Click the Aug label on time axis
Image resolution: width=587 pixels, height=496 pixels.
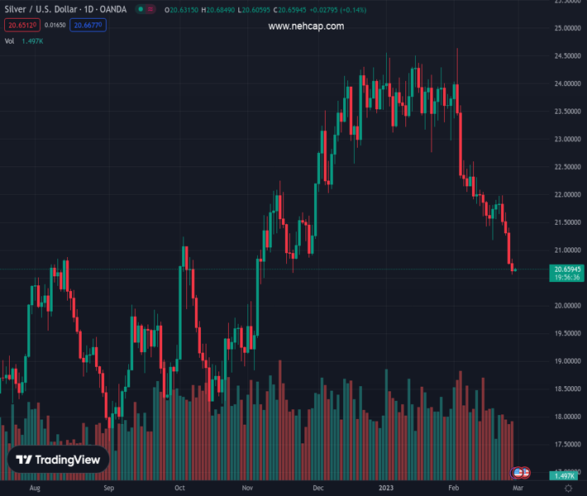pos(34,489)
